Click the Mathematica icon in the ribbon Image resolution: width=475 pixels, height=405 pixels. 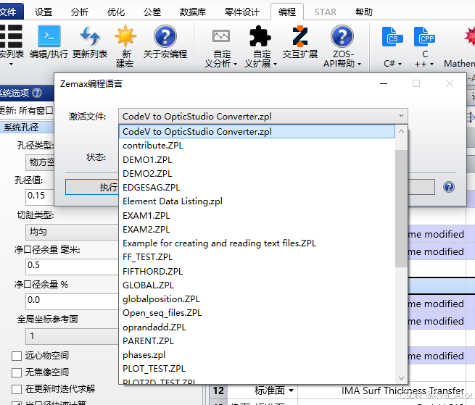tap(469, 36)
